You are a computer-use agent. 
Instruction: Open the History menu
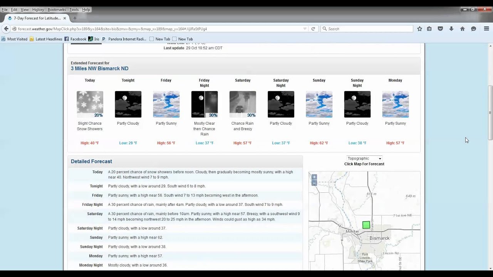point(38,10)
